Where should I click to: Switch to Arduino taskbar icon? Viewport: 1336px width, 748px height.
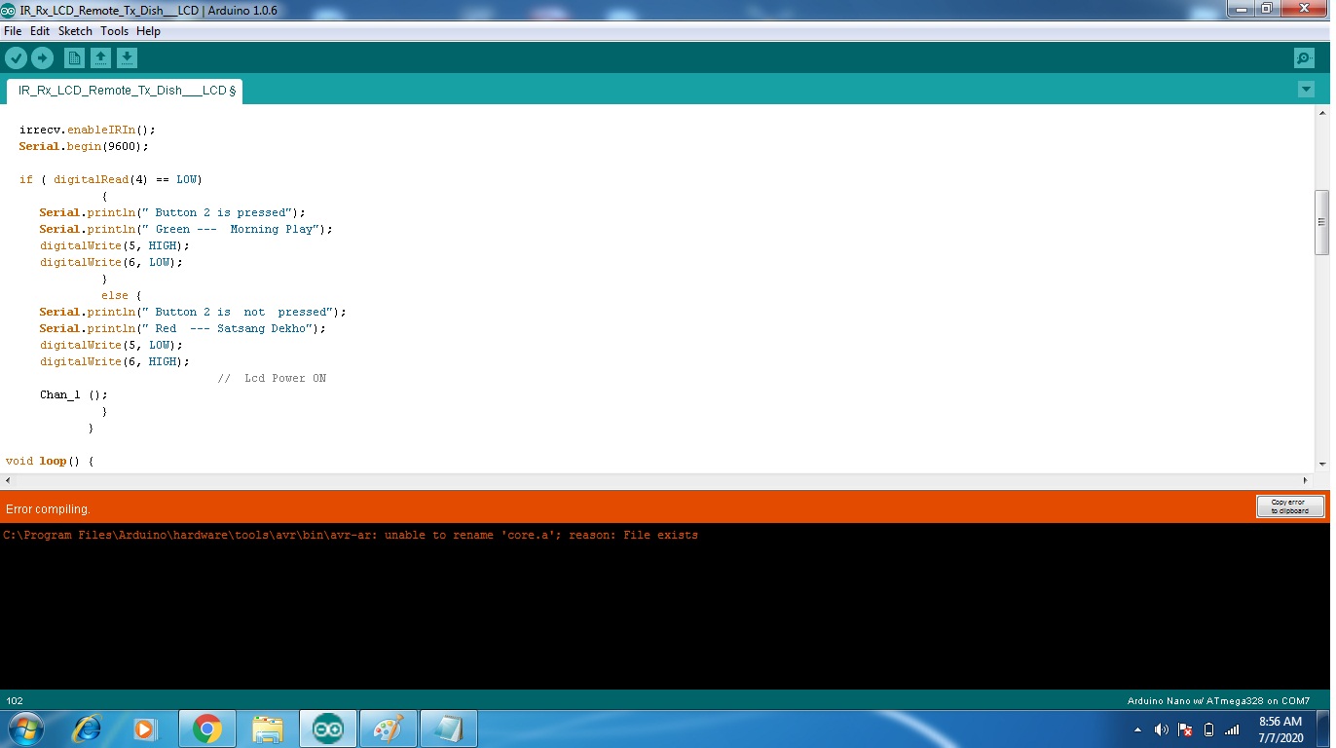pyautogui.click(x=327, y=729)
